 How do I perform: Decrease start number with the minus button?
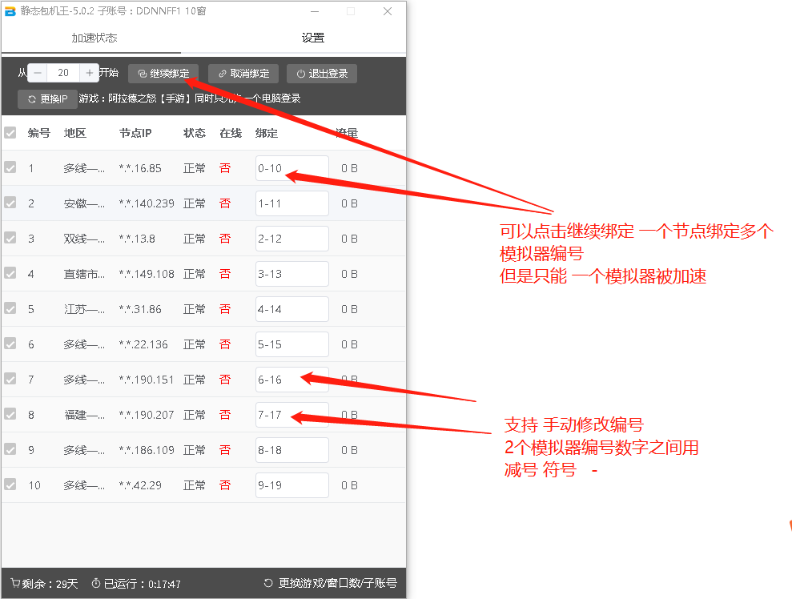(38, 73)
